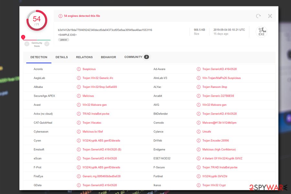Click 'Trojan.Win32.Generic.4!c' AegisLab result

tap(98, 78)
